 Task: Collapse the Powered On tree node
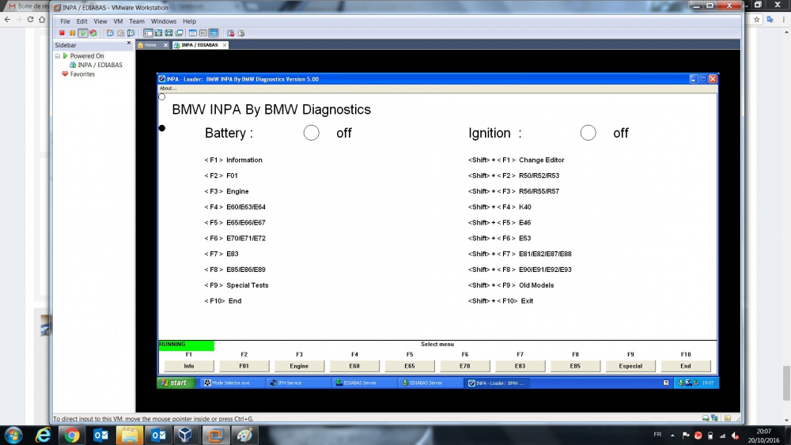click(58, 56)
